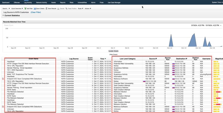The height and width of the screenshot is (113, 223).
Task: Click the Update Details button
Action: coord(114,51)
